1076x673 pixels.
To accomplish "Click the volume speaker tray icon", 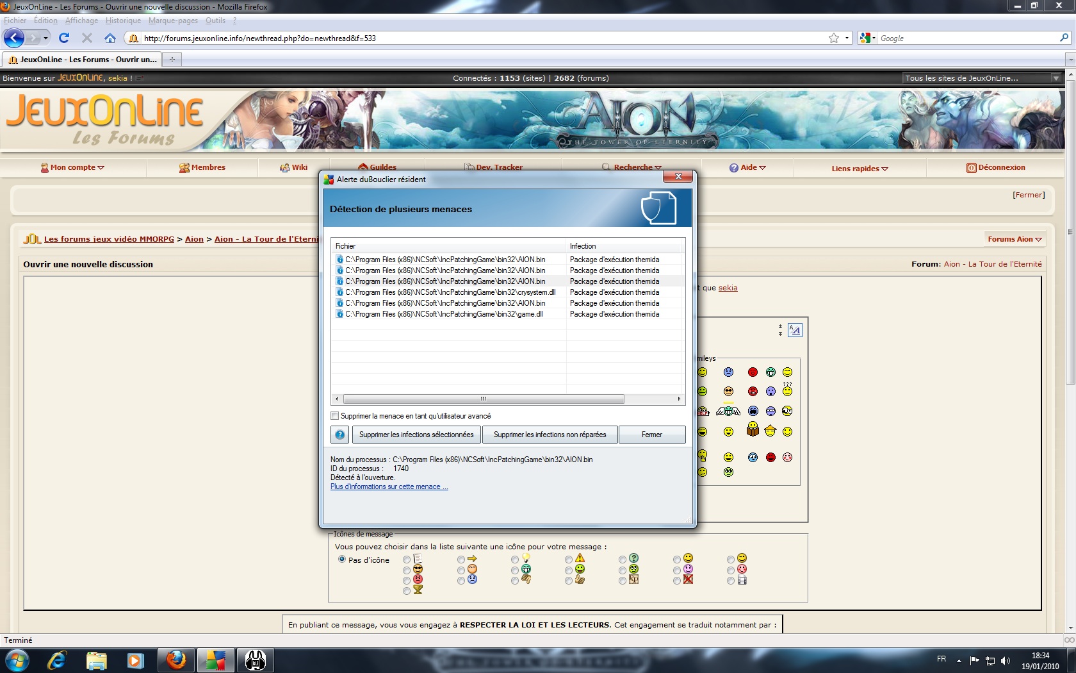I will (x=1005, y=661).
